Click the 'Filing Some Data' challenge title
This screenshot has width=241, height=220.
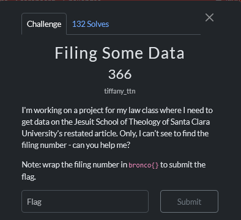119,53
